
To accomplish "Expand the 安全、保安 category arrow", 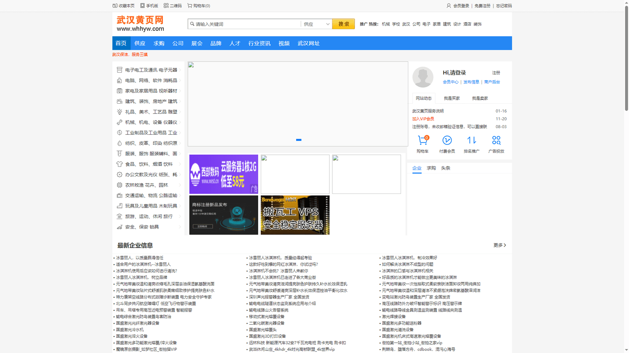I will (180, 227).
